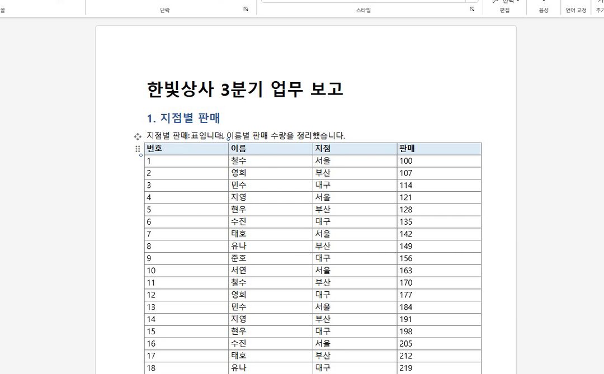Screen dimensions: 604x374
Task: Click the 판매 value 198
Action: [x=439, y=332]
